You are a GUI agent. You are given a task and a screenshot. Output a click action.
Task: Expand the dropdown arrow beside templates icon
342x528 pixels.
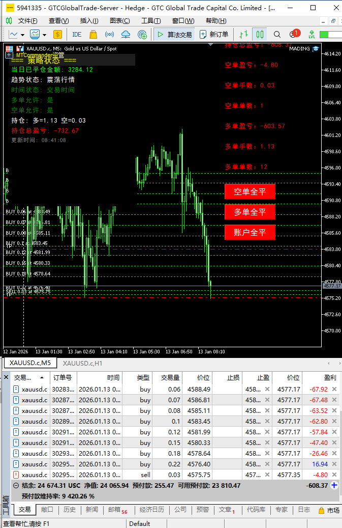tap(44, 35)
